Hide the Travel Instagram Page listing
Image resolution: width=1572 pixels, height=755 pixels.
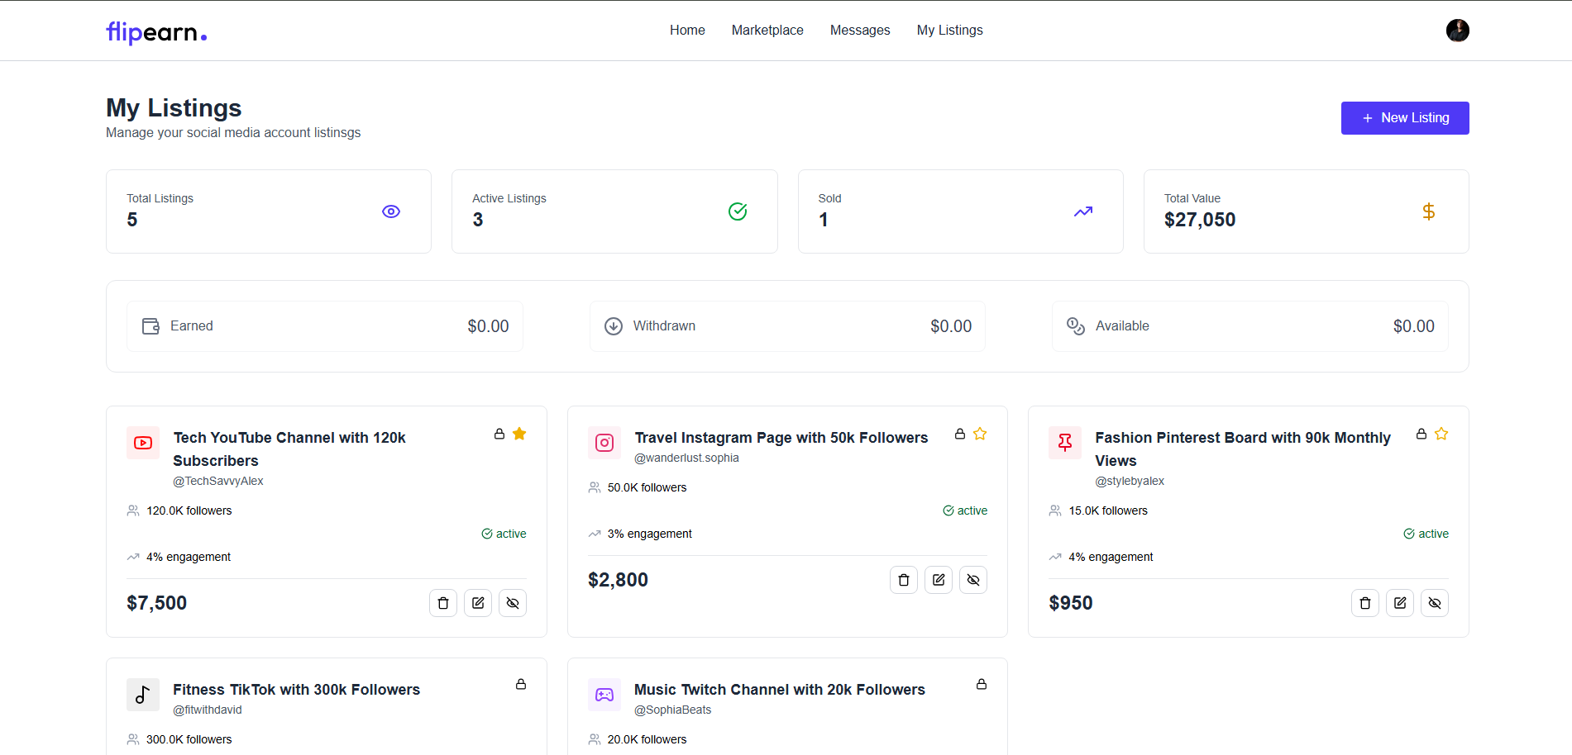[x=973, y=580]
